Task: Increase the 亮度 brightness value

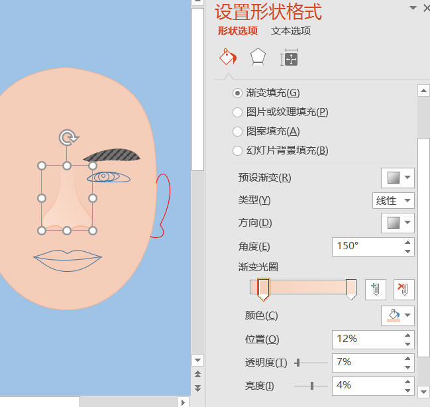Action: [x=407, y=381]
